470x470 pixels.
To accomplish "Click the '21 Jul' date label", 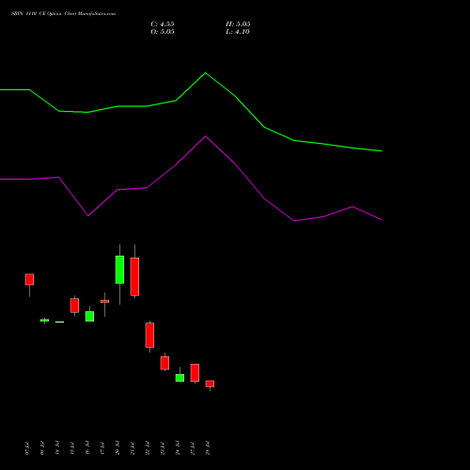I will click(133, 448).
